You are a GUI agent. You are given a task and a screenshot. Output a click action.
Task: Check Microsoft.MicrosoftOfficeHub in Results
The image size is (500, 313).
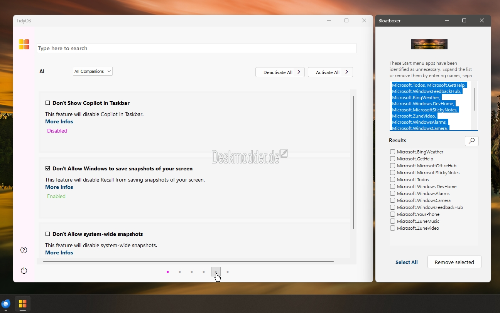pos(392,166)
